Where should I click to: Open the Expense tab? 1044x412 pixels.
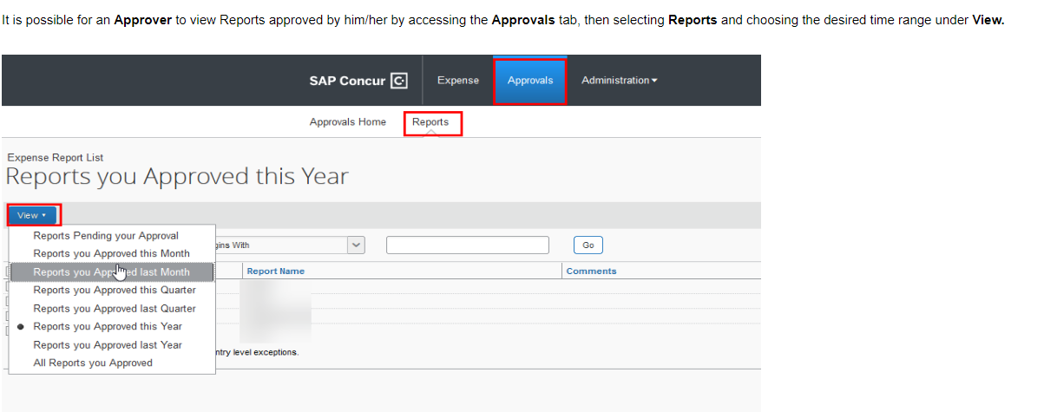click(x=457, y=81)
